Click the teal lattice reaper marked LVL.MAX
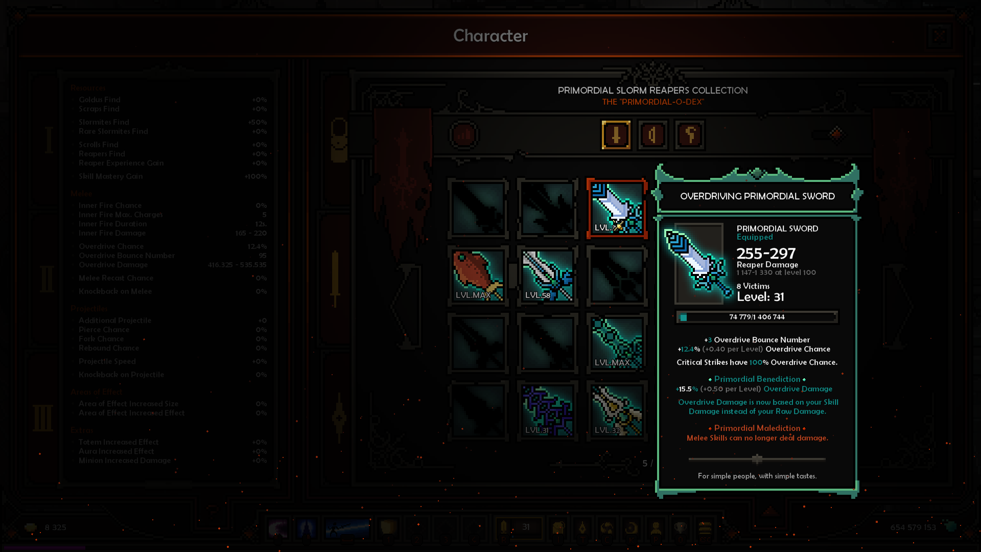981x552 pixels. point(617,343)
